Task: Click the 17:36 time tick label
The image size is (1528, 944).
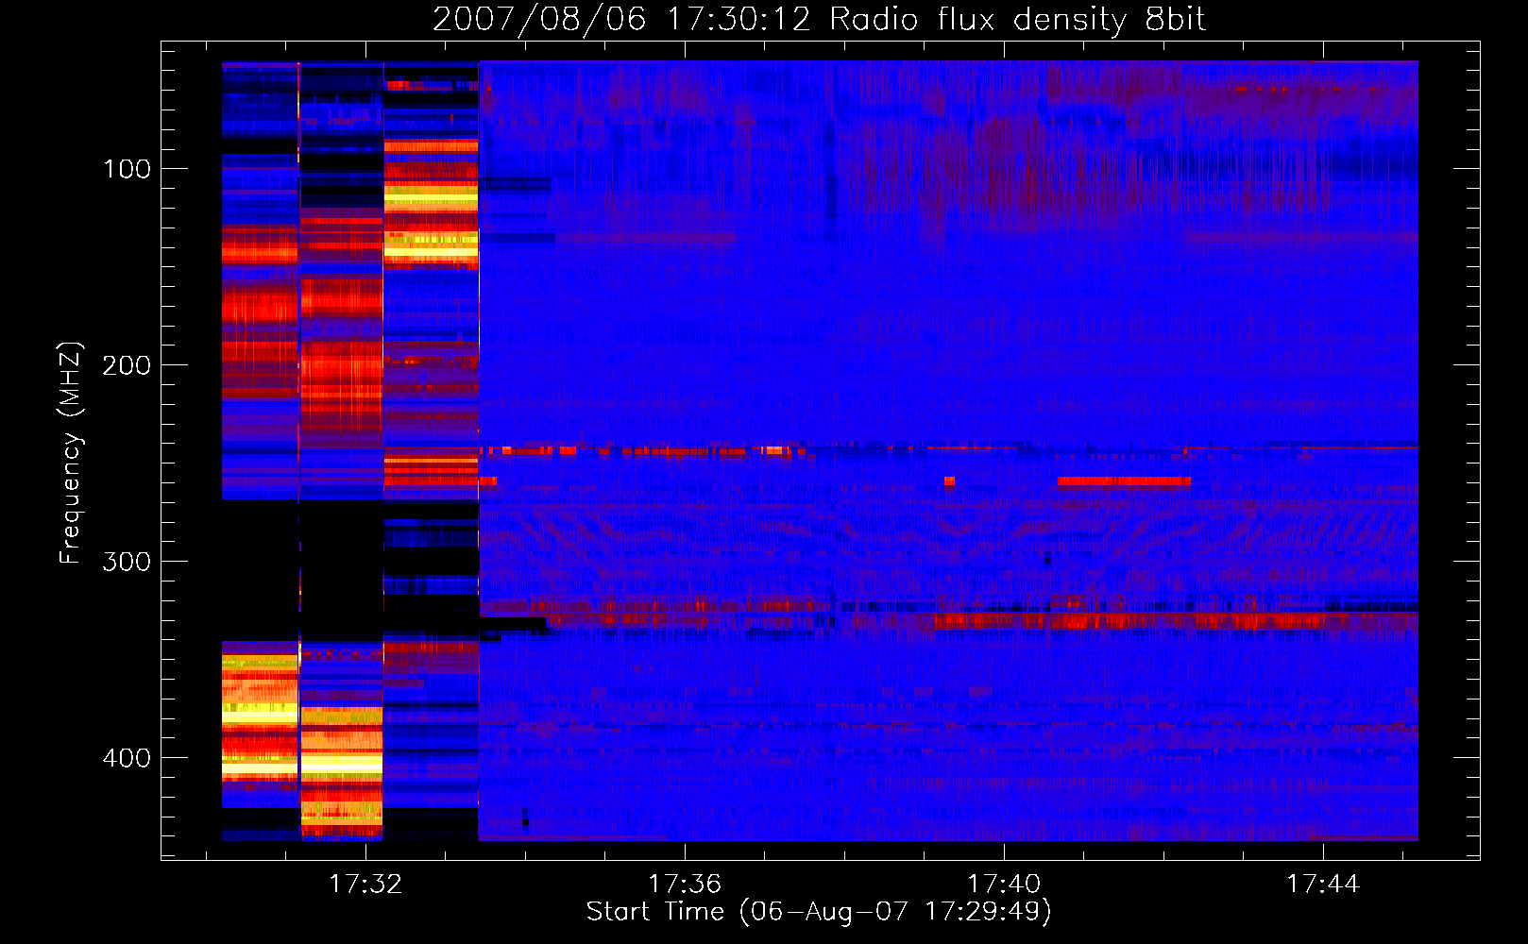Action: [x=685, y=885]
